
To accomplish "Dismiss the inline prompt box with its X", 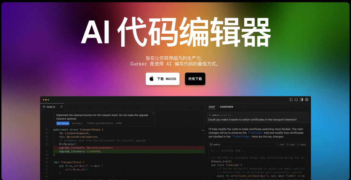I will (153, 113).
